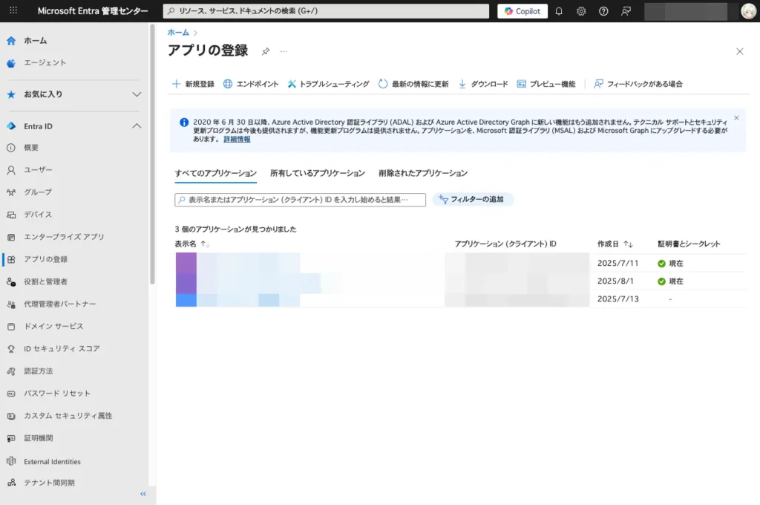760x505 pixels.
Task: Open エンタープライズ アプリ in the sidebar
Action: click(65, 237)
